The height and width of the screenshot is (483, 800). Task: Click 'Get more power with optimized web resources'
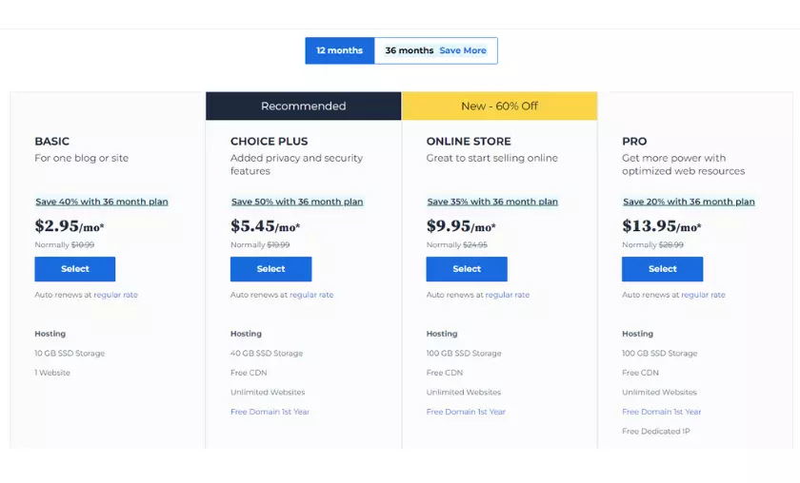(x=683, y=164)
